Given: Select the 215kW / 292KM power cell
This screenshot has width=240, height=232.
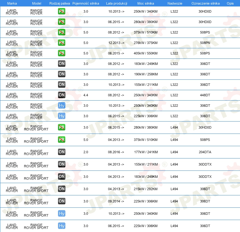Looking at the screenshot, I should coord(145,189).
